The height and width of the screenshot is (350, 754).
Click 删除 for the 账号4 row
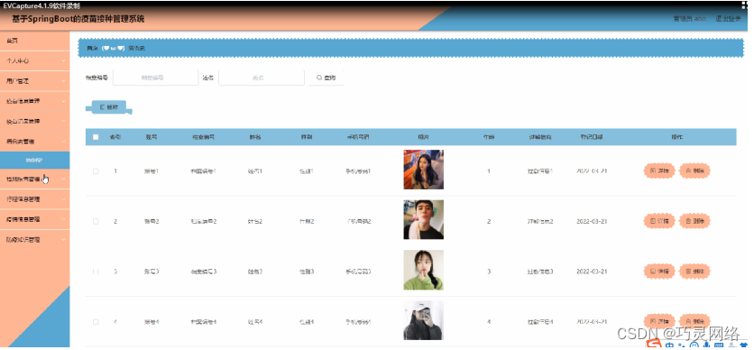pyautogui.click(x=694, y=321)
